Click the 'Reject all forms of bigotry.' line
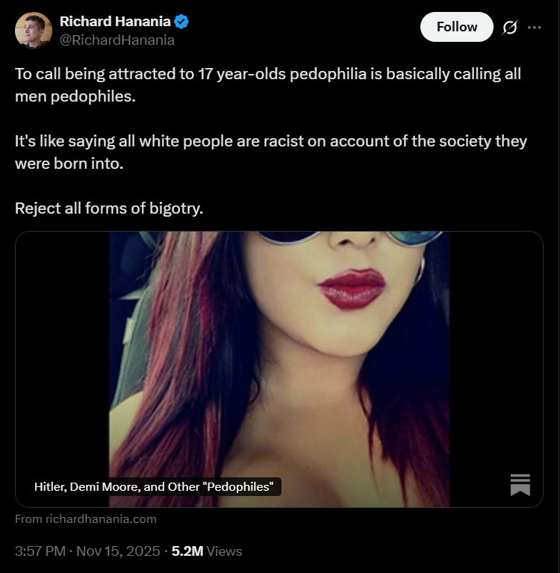The image size is (560, 573). coord(109,208)
